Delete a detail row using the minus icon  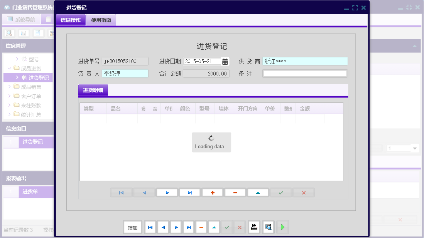click(x=235, y=192)
